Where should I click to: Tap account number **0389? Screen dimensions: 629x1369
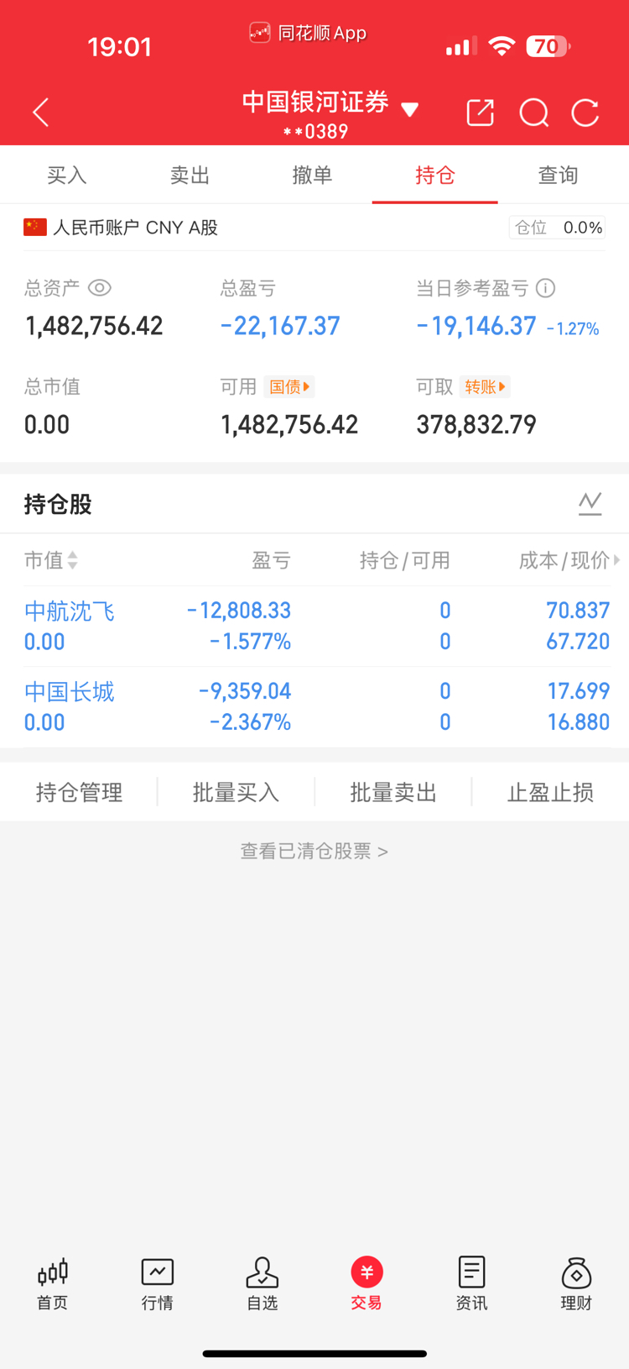315,132
